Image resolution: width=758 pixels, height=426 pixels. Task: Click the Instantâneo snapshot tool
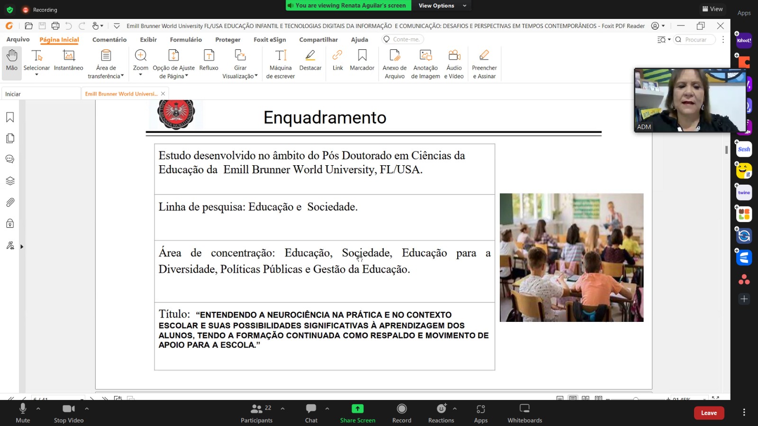click(x=69, y=60)
